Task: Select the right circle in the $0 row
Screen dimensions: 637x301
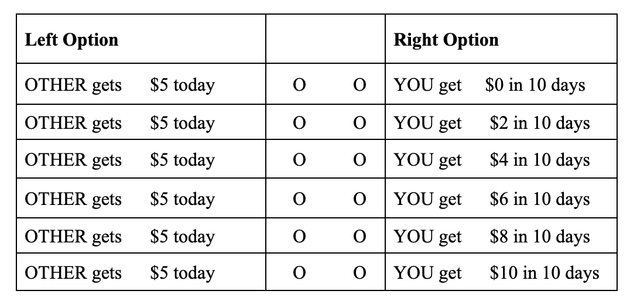Action: click(360, 85)
